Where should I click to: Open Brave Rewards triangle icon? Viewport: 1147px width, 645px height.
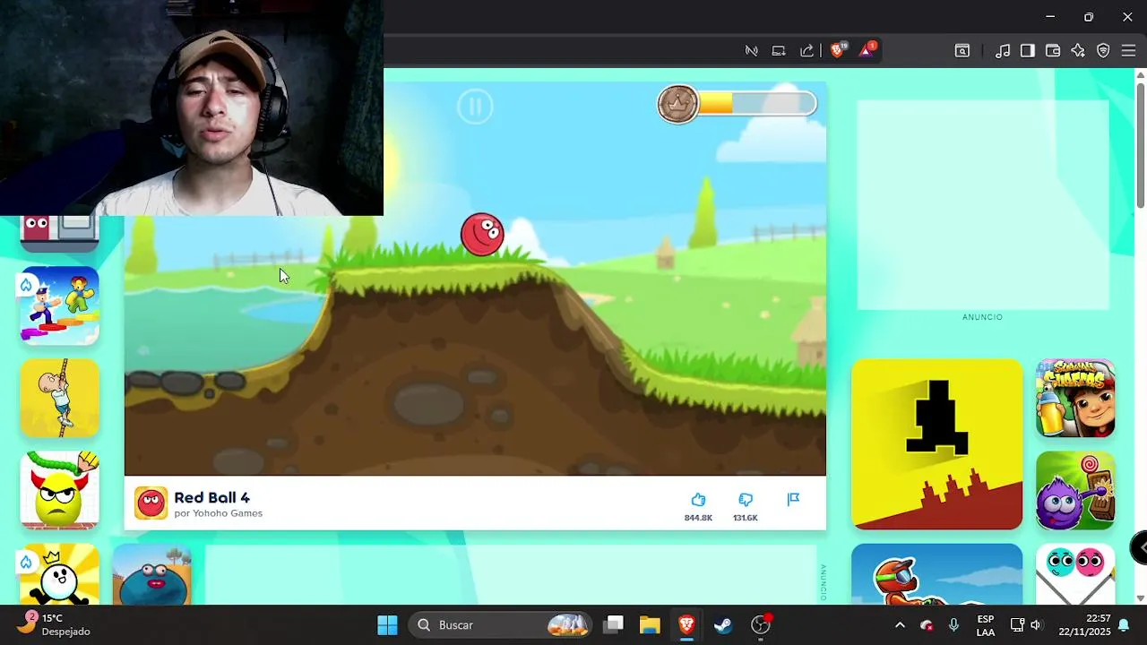click(867, 50)
